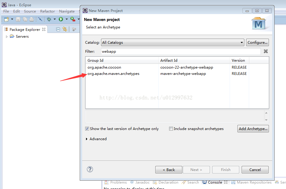Switch to the Problems tab
Image resolution: width=286 pixels, height=189 pixels.
tap(116, 182)
